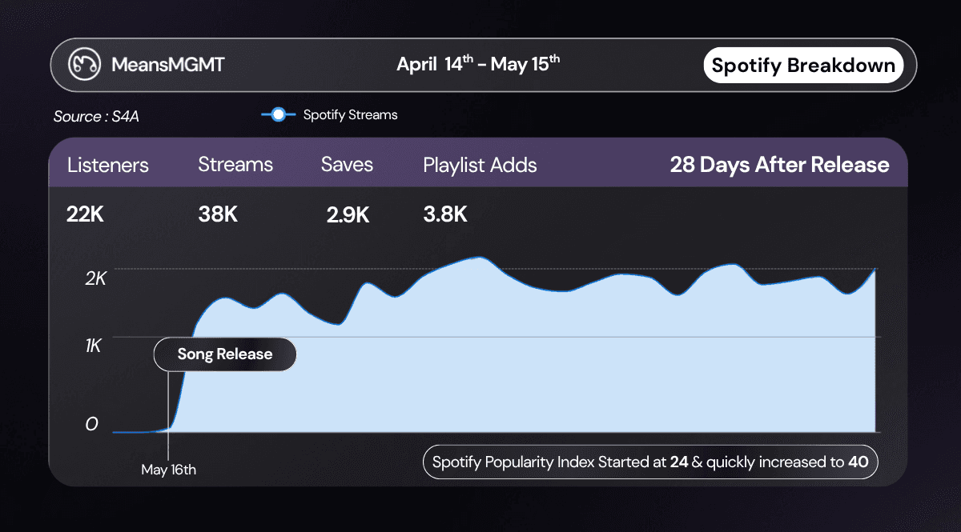
Task: Click the Song Release label
Action: (x=225, y=354)
